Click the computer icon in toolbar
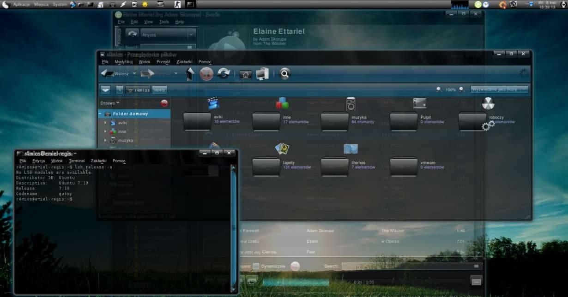This screenshot has height=297, width=568. tap(262, 74)
